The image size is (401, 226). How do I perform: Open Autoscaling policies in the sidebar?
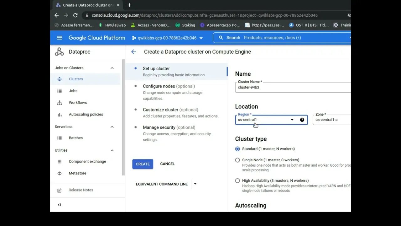coord(85,115)
